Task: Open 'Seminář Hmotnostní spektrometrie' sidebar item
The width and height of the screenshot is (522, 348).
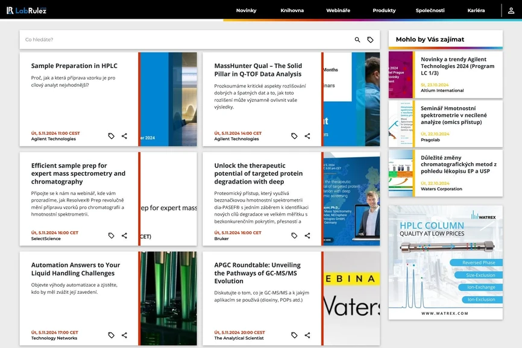Action: (453, 116)
